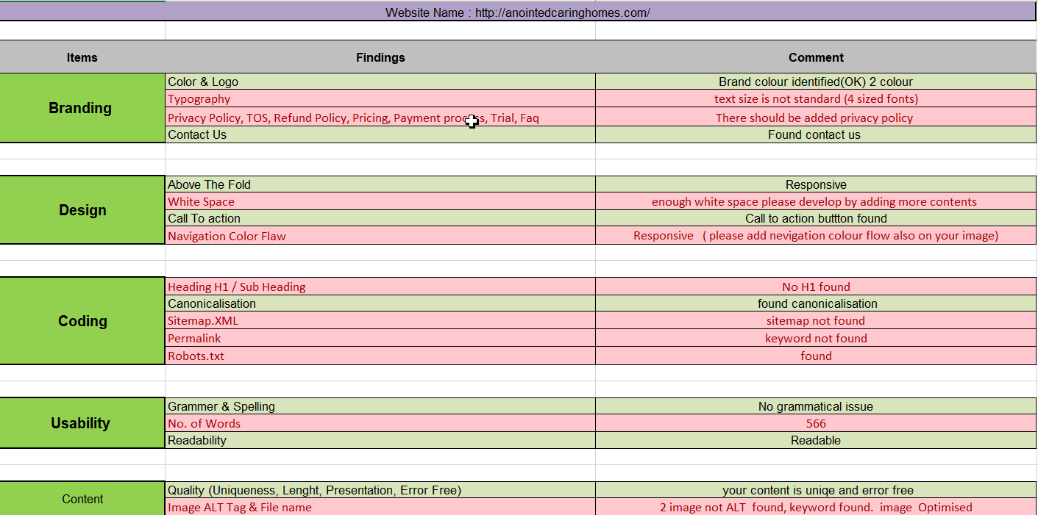Select the Comment column header
The height and width of the screenshot is (515, 1038).
tap(815, 57)
